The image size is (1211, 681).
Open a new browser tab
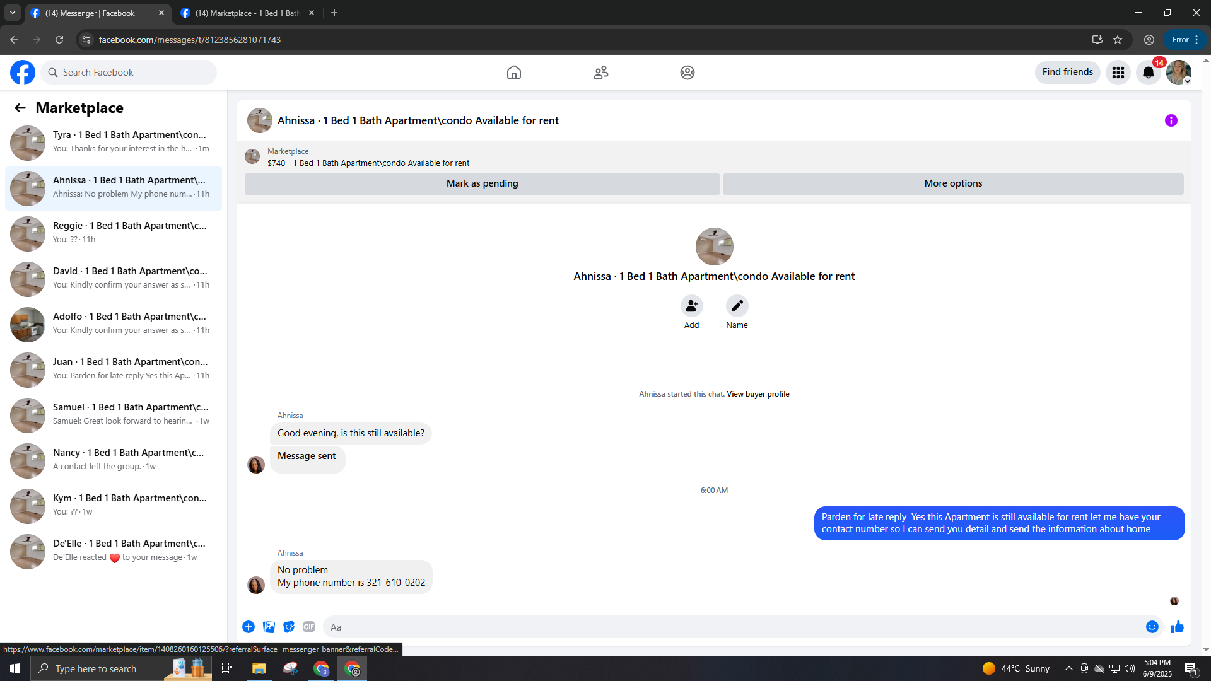[x=334, y=13]
